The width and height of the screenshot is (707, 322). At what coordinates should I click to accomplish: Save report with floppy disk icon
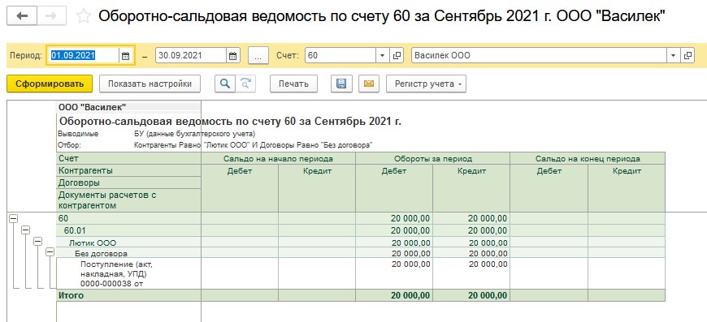[341, 84]
